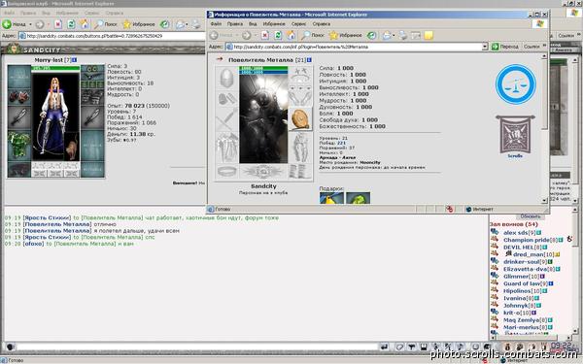Open Favorites (Избранное) in background browser toolbar
The width and height of the screenshot is (583, 364).
click(139, 24)
